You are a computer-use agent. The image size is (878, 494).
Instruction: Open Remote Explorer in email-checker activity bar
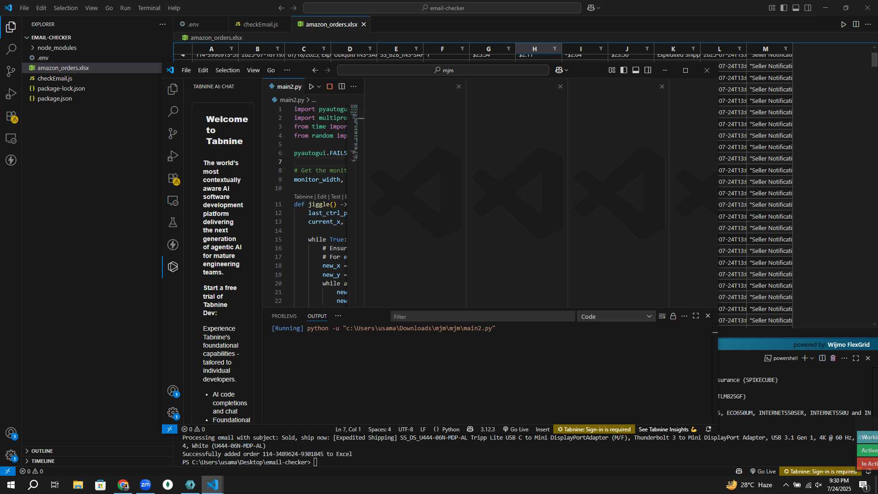[11, 138]
